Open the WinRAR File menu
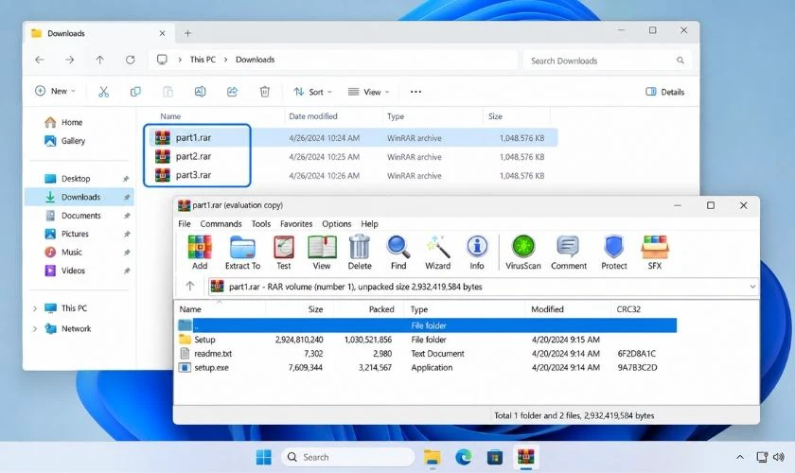 coord(185,223)
